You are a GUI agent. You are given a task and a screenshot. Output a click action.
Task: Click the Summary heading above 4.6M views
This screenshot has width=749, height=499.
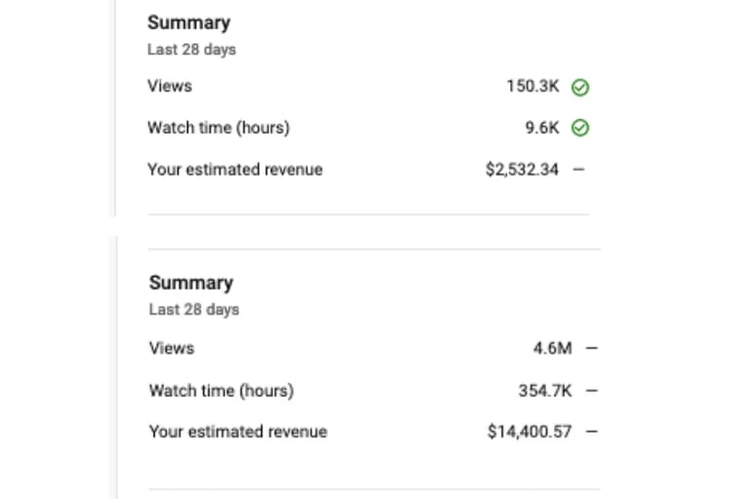(191, 283)
